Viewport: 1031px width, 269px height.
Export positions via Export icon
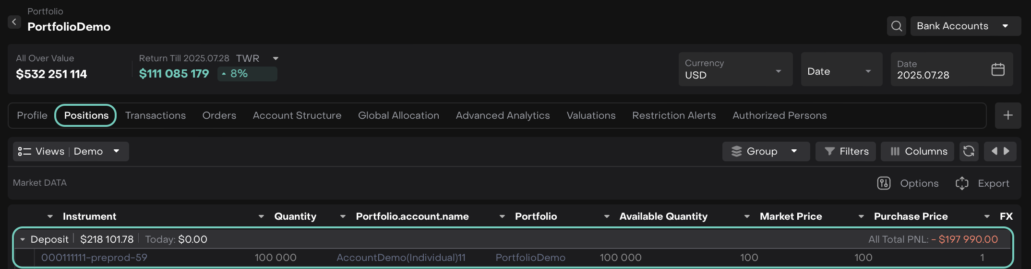[962, 183]
